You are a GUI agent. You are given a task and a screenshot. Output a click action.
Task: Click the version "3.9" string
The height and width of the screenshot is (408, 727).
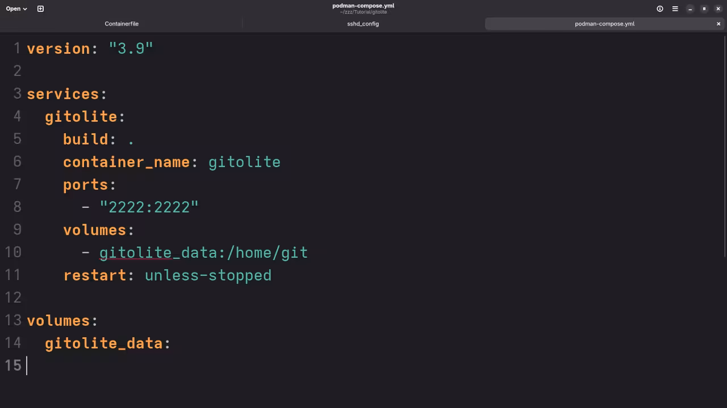coord(131,49)
